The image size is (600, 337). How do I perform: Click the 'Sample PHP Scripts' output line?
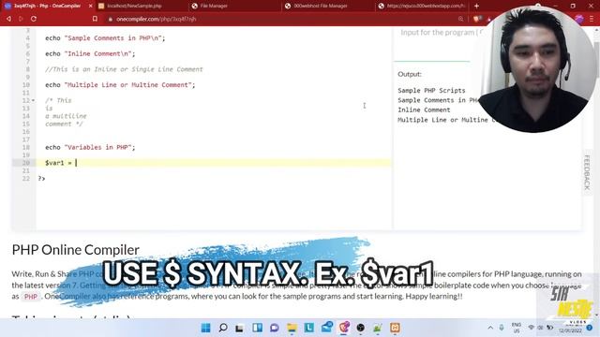(431, 90)
